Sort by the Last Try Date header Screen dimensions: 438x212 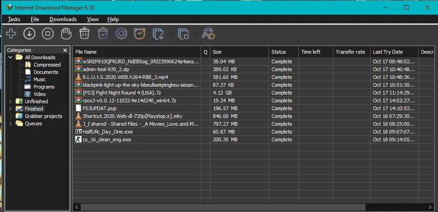pyautogui.click(x=394, y=52)
